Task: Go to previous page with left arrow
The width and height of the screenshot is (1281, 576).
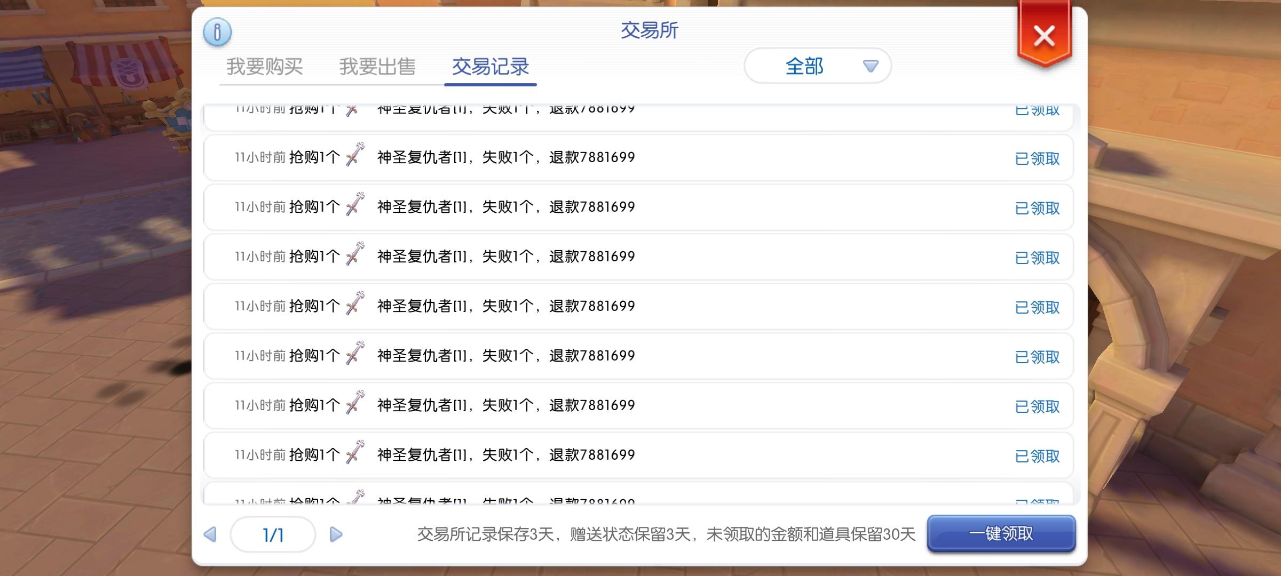Action: click(210, 534)
